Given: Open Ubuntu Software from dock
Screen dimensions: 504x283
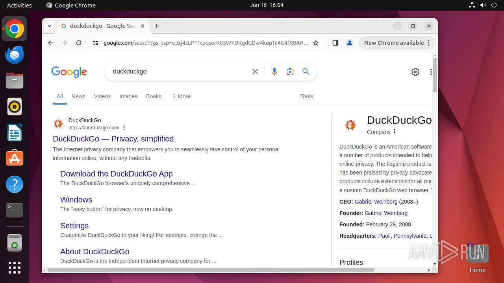Looking at the screenshot, I should (x=15, y=158).
